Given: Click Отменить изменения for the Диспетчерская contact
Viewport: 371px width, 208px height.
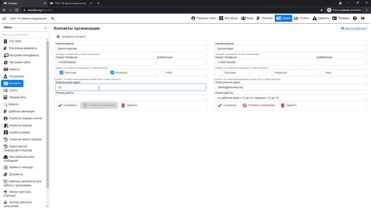Looking at the screenshot, I should [99, 105].
